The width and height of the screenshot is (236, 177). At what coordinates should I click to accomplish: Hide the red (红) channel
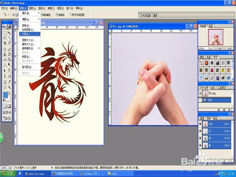click(x=200, y=131)
